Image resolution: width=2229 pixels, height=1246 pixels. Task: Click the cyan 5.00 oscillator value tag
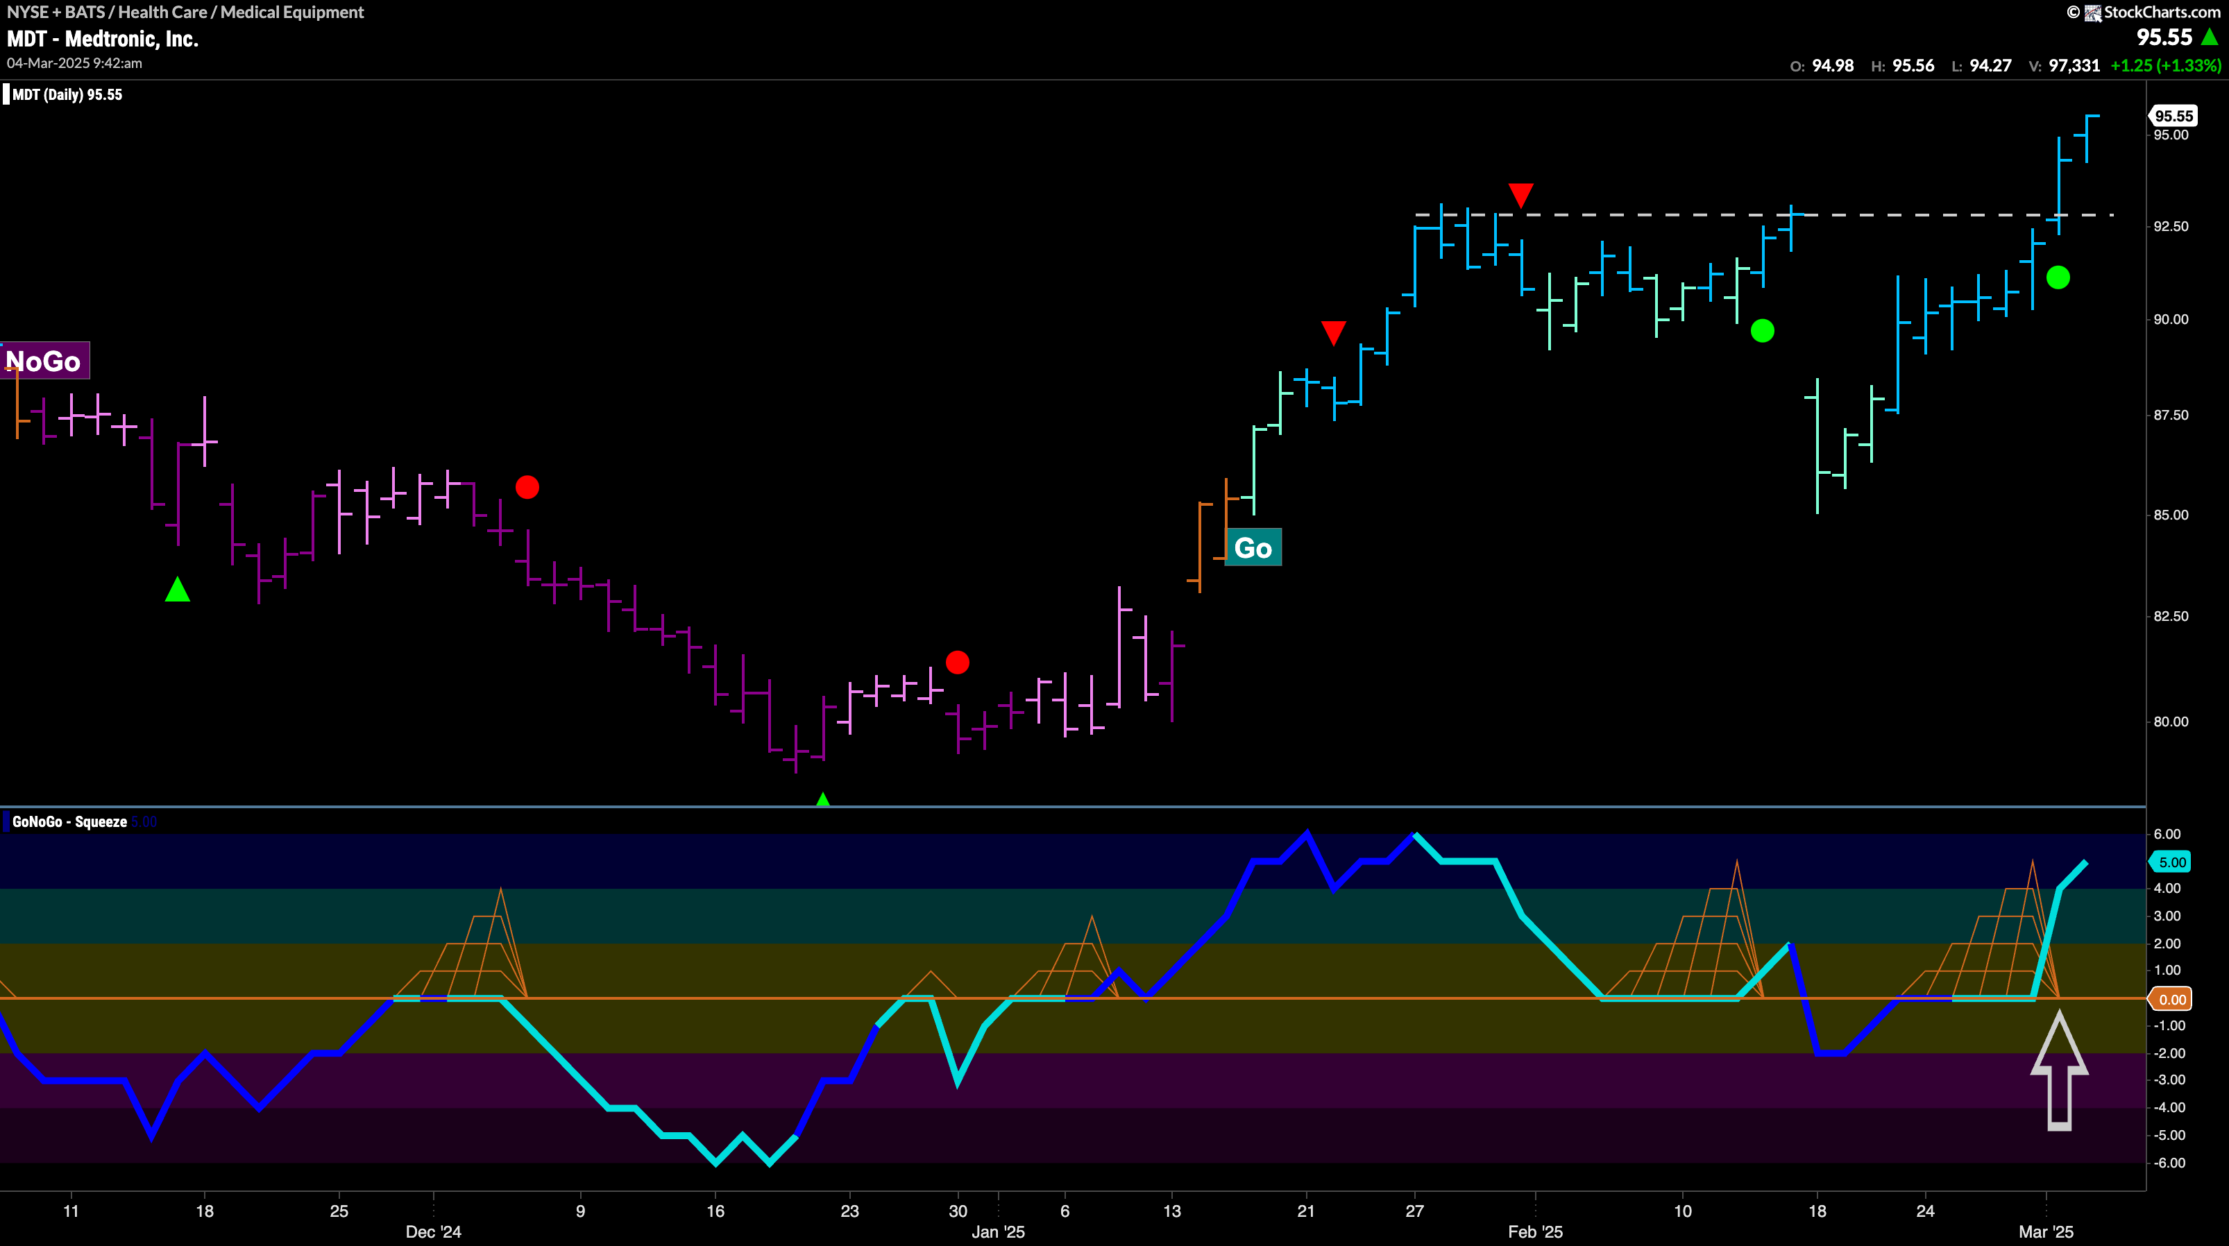point(2171,862)
